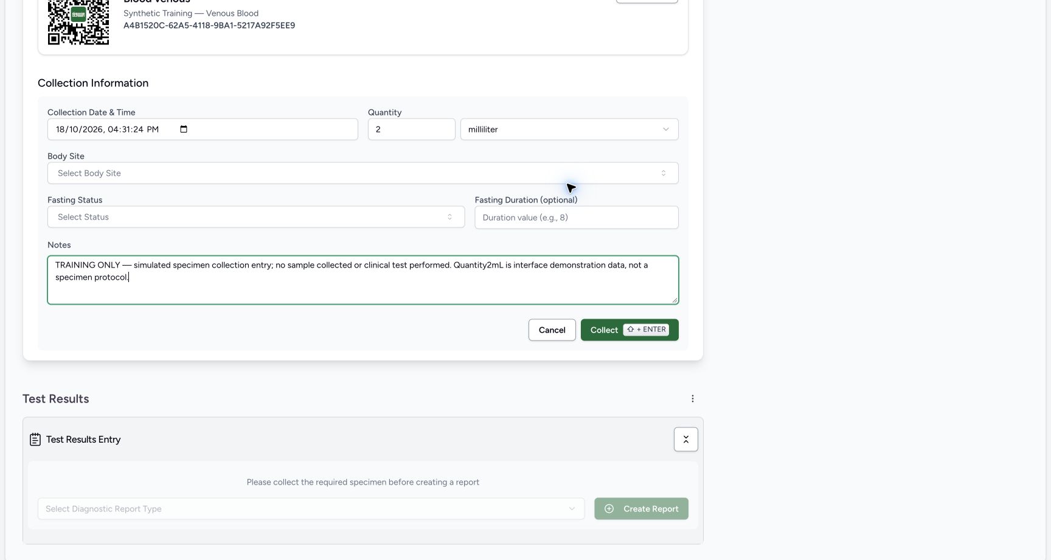Open the Select Body Site dropdown
The width and height of the screenshot is (1051, 560).
click(363, 173)
